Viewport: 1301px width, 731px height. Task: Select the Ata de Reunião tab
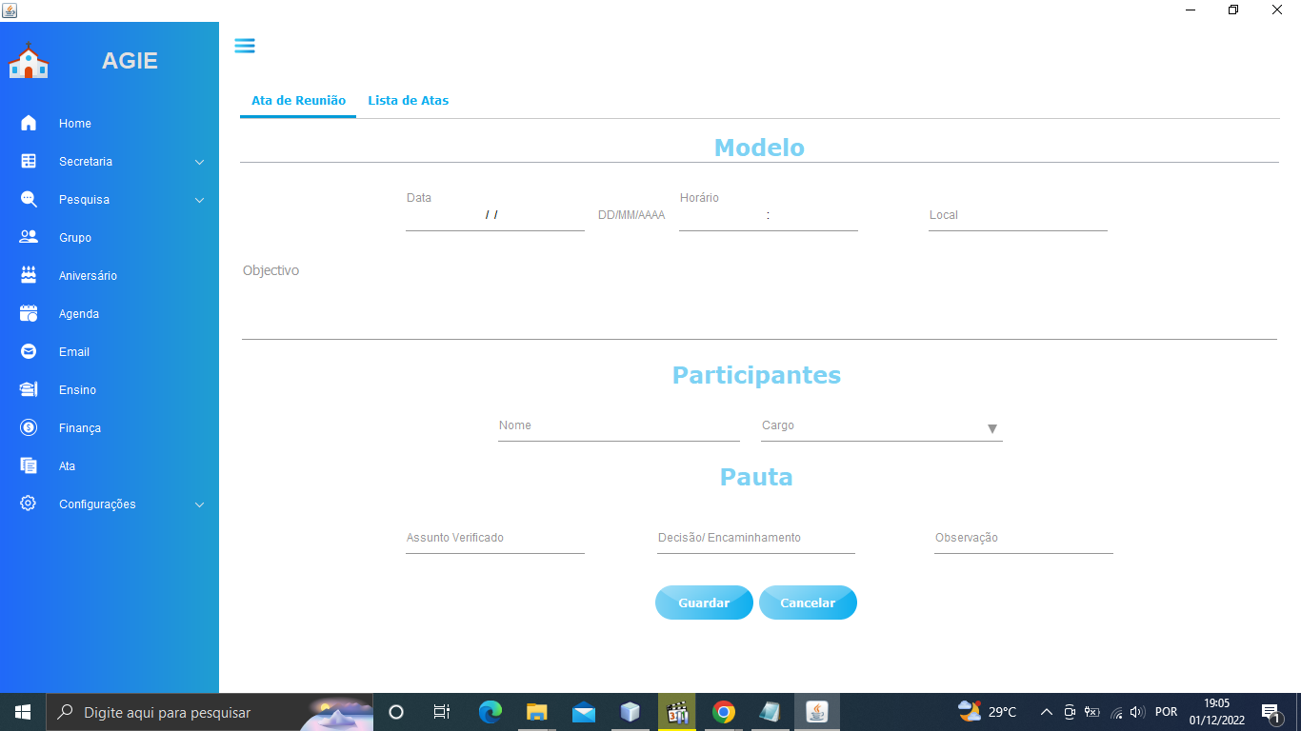[x=297, y=99]
